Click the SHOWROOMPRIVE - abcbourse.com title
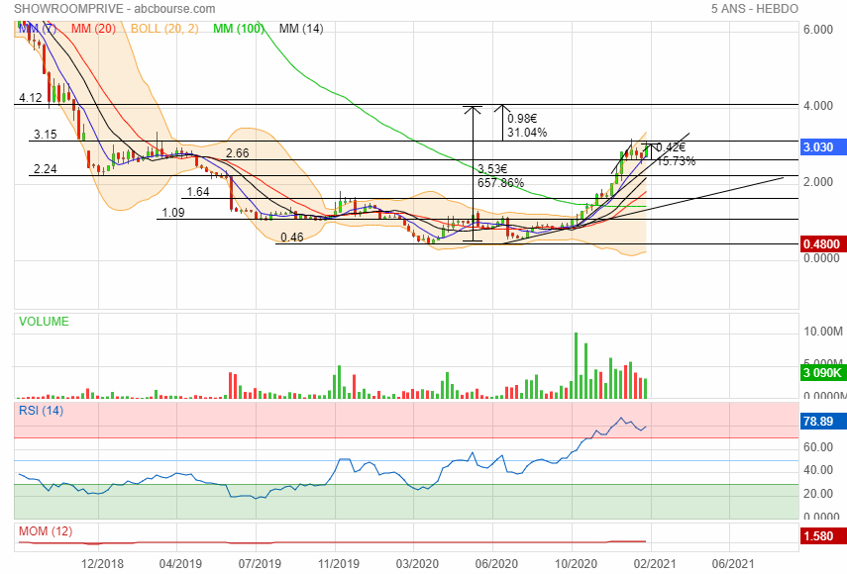The image size is (847, 574). pyautogui.click(x=115, y=9)
